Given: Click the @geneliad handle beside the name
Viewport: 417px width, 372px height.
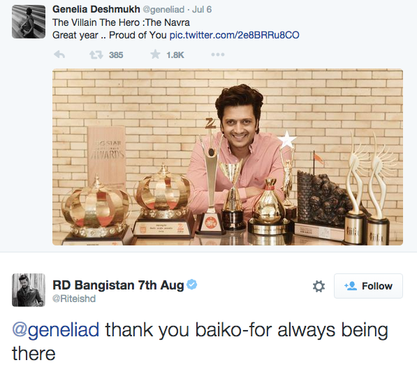Looking at the screenshot, I should coord(163,10).
